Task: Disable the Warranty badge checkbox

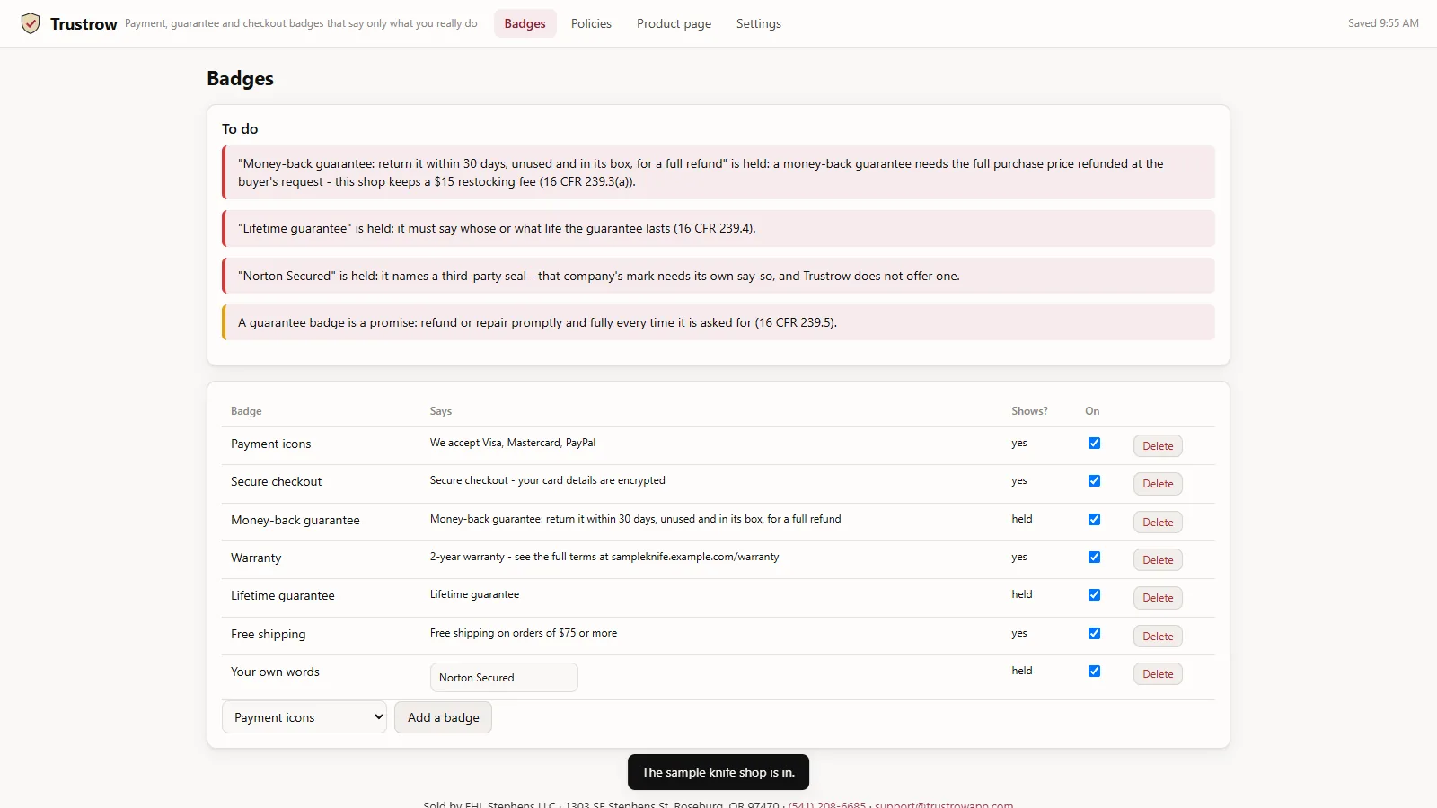Action: (1094, 557)
